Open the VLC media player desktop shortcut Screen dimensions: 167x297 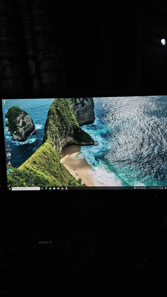pyautogui.click(x=9, y=163)
